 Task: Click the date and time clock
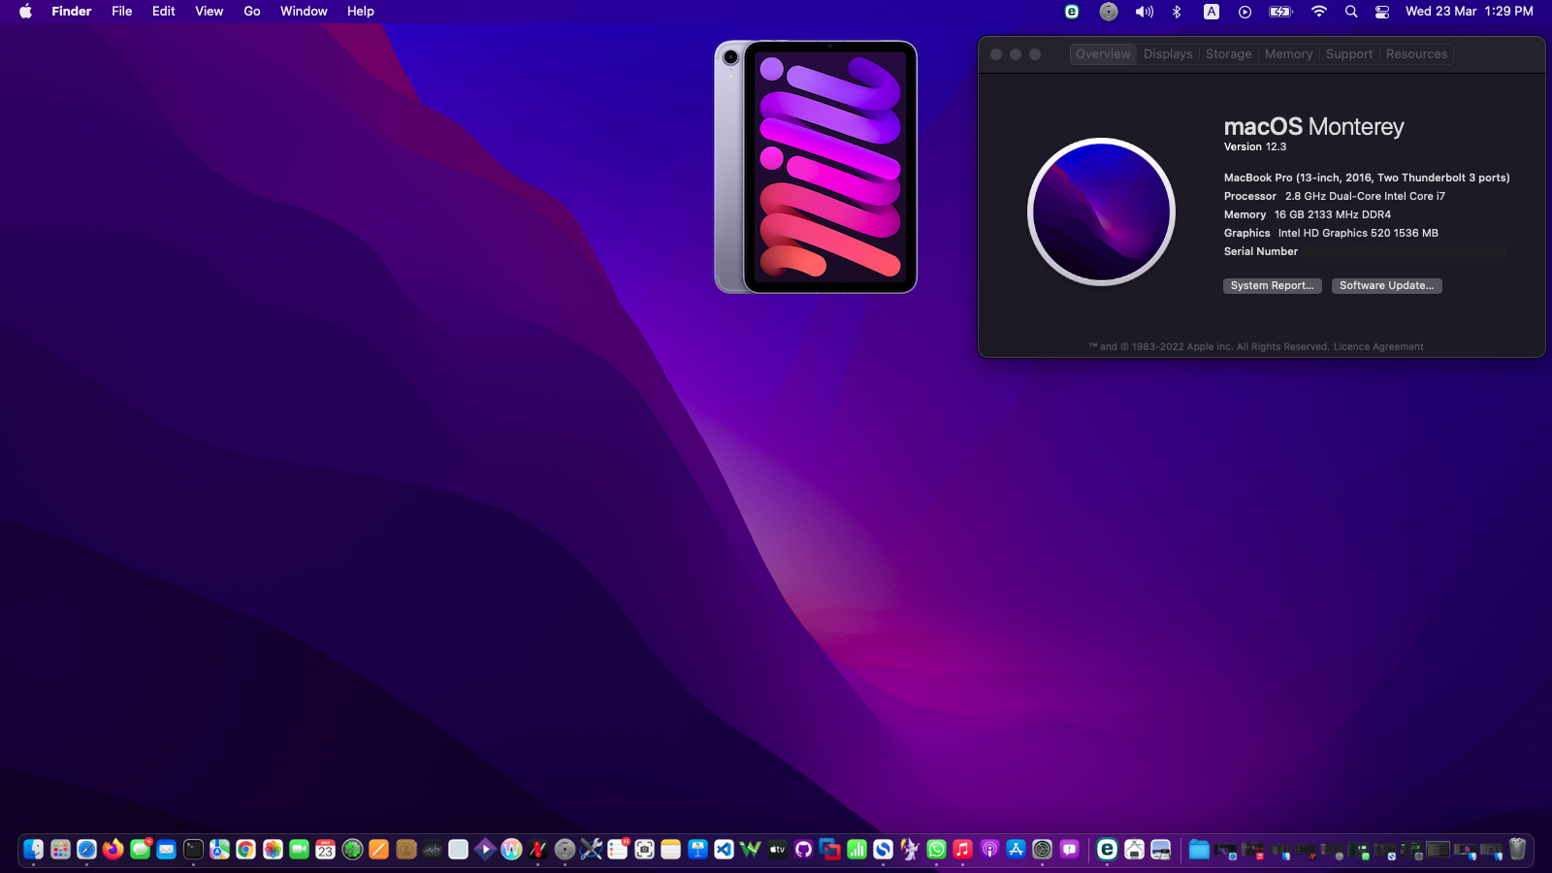[1470, 12]
